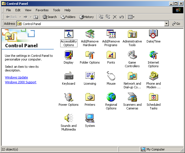This screenshot has width=185, height=153.
Task: Click the Back button
Action: click(x=12, y=17)
